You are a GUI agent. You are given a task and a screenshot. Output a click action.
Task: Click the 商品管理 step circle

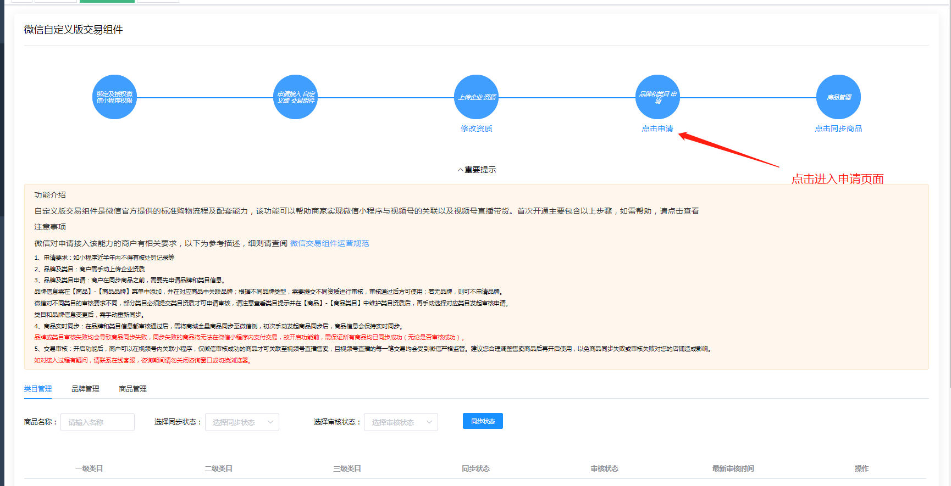pos(838,97)
